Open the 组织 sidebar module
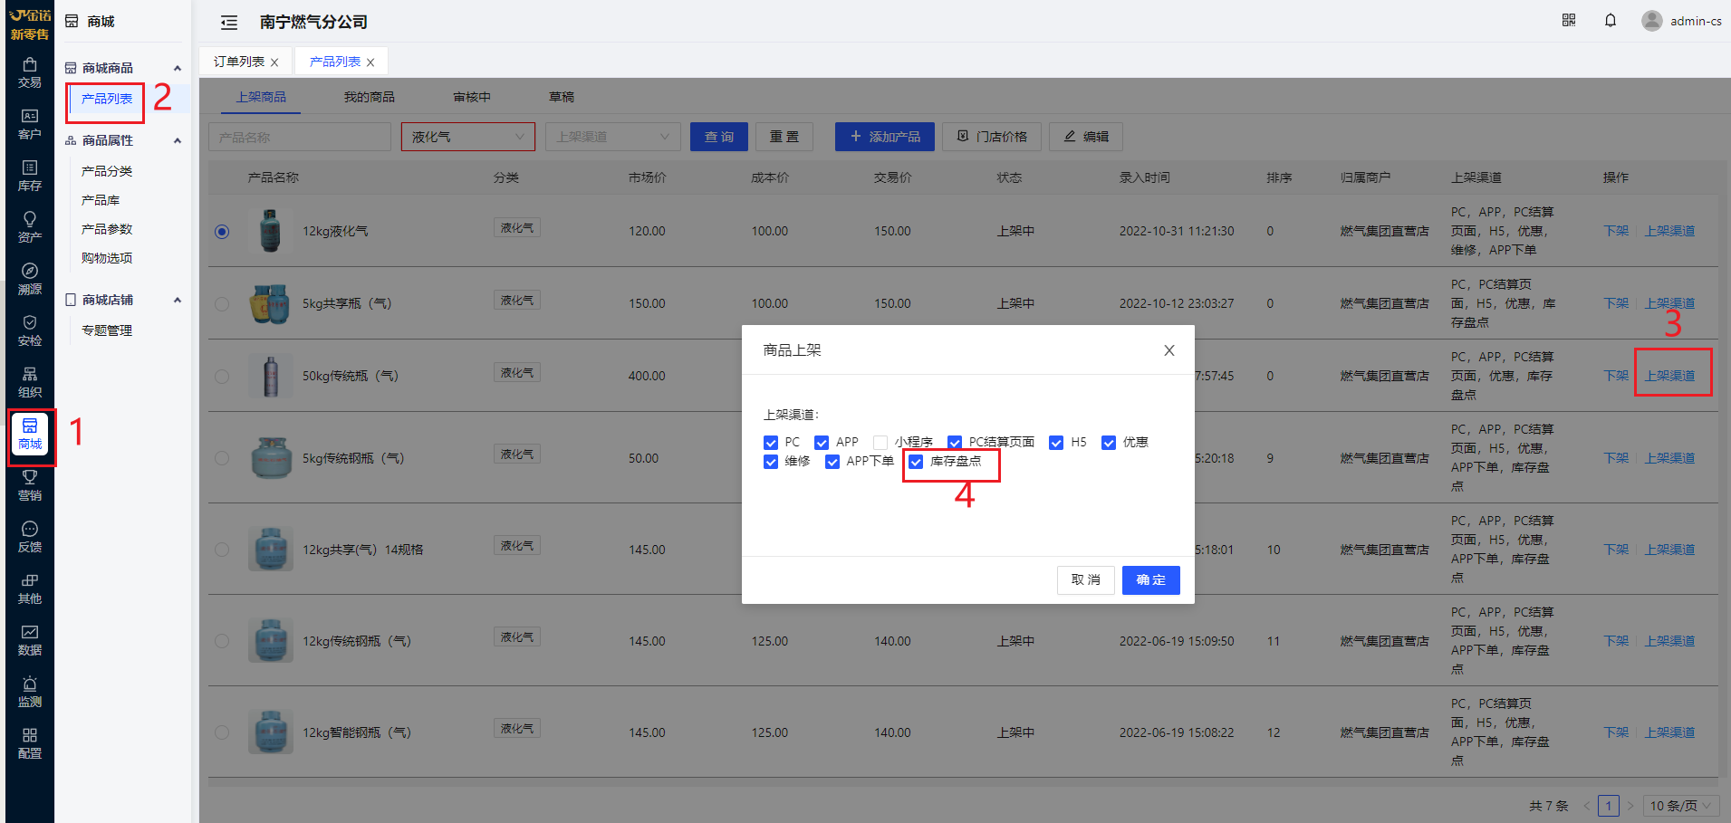This screenshot has height=823, width=1731. coord(30,382)
